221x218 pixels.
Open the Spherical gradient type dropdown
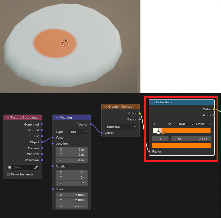point(121,126)
